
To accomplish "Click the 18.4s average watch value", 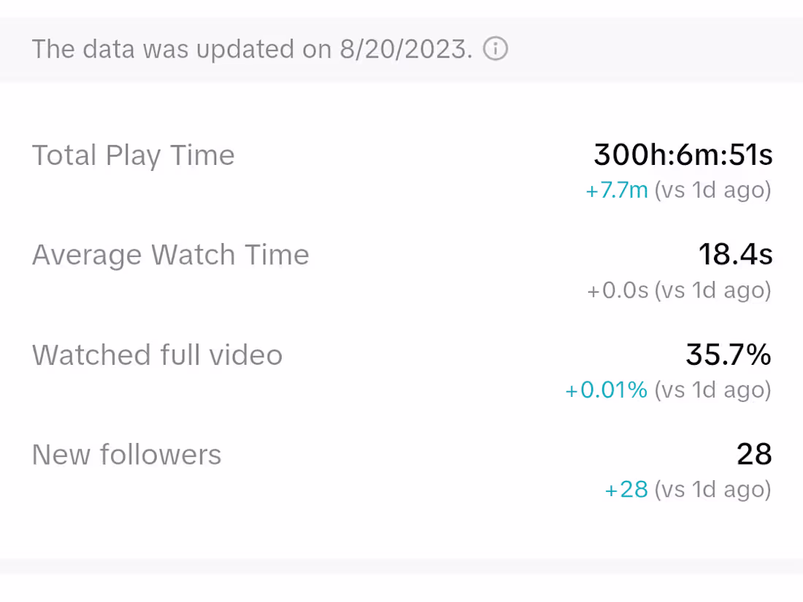I will pyautogui.click(x=735, y=255).
